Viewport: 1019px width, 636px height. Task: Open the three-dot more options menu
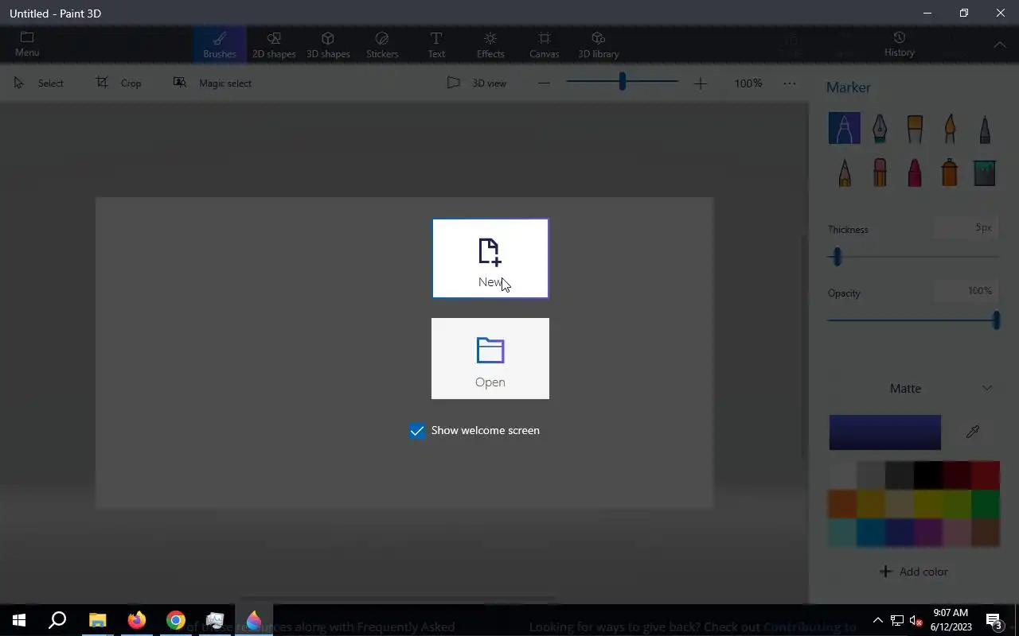point(790,83)
